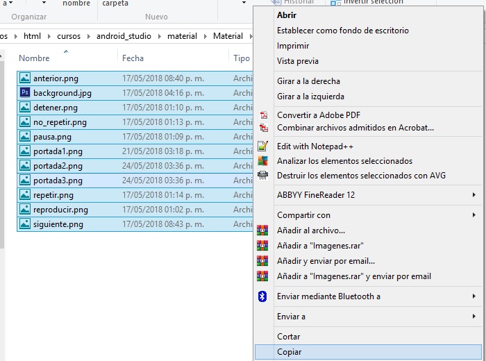The image size is (486, 361).
Task: Click the shredder icon beside Destruir los elementos seleccionados
Action: point(263,176)
